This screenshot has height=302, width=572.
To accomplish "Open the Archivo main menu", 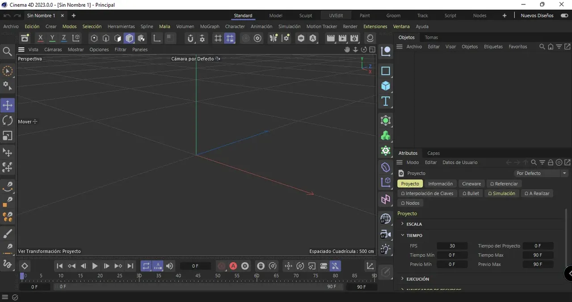I will pos(11,26).
